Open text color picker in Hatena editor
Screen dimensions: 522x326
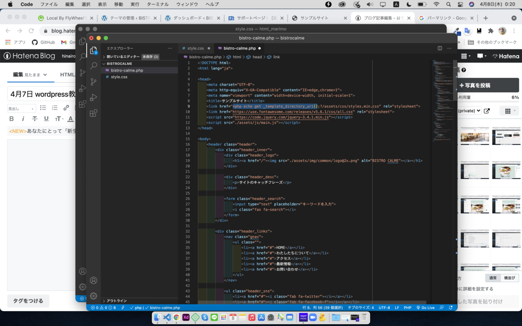pos(71,119)
